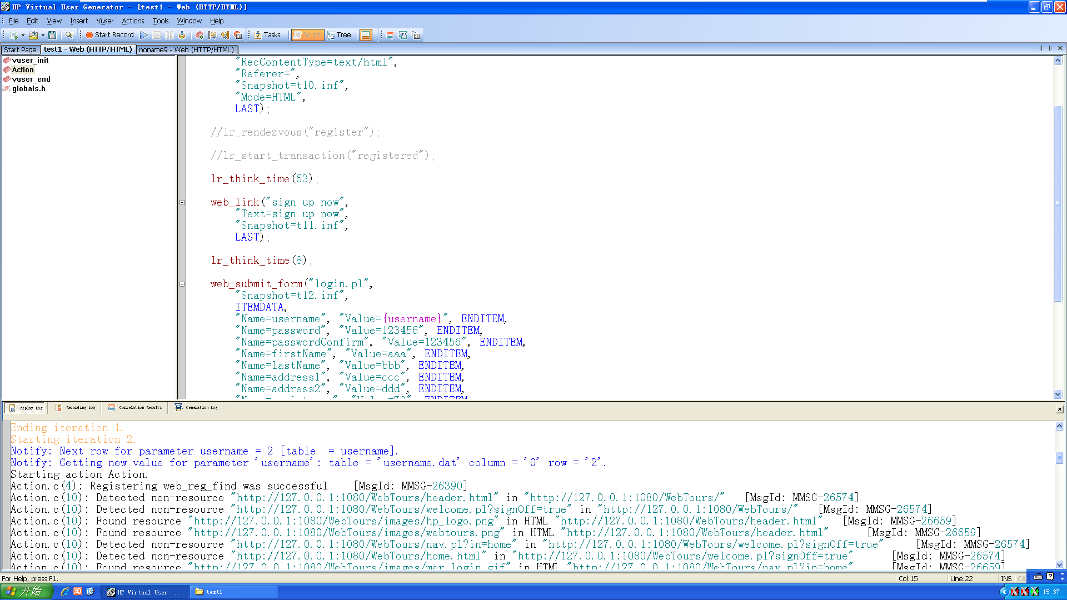
Task: Click the Start Record button
Action: [x=109, y=35]
